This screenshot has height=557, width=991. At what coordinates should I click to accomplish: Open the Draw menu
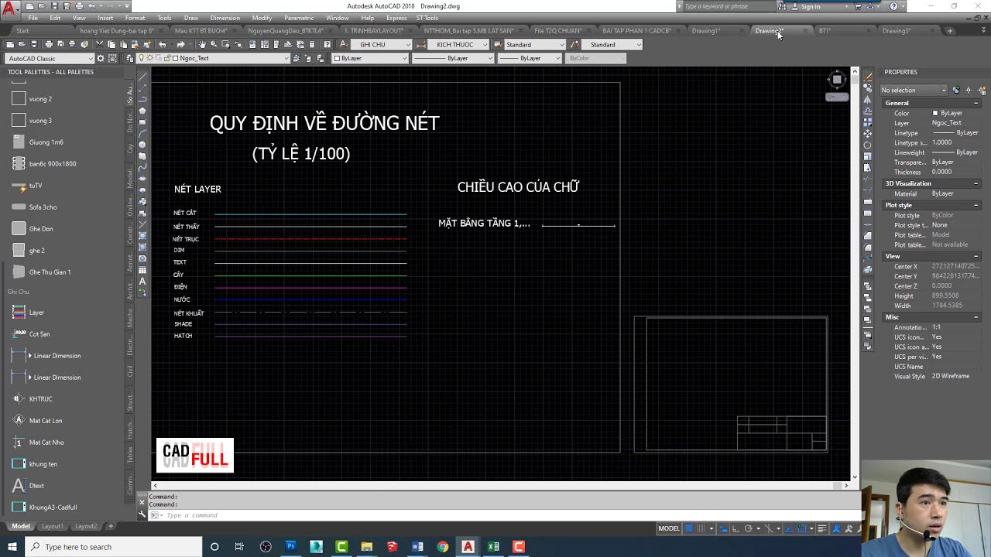point(191,18)
